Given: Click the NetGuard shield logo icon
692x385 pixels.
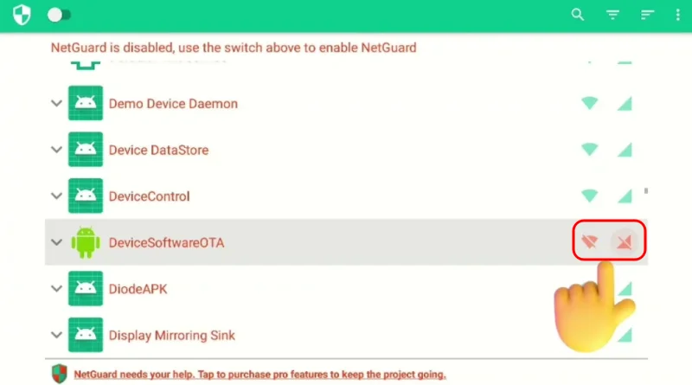Looking at the screenshot, I should pyautogui.click(x=22, y=16).
